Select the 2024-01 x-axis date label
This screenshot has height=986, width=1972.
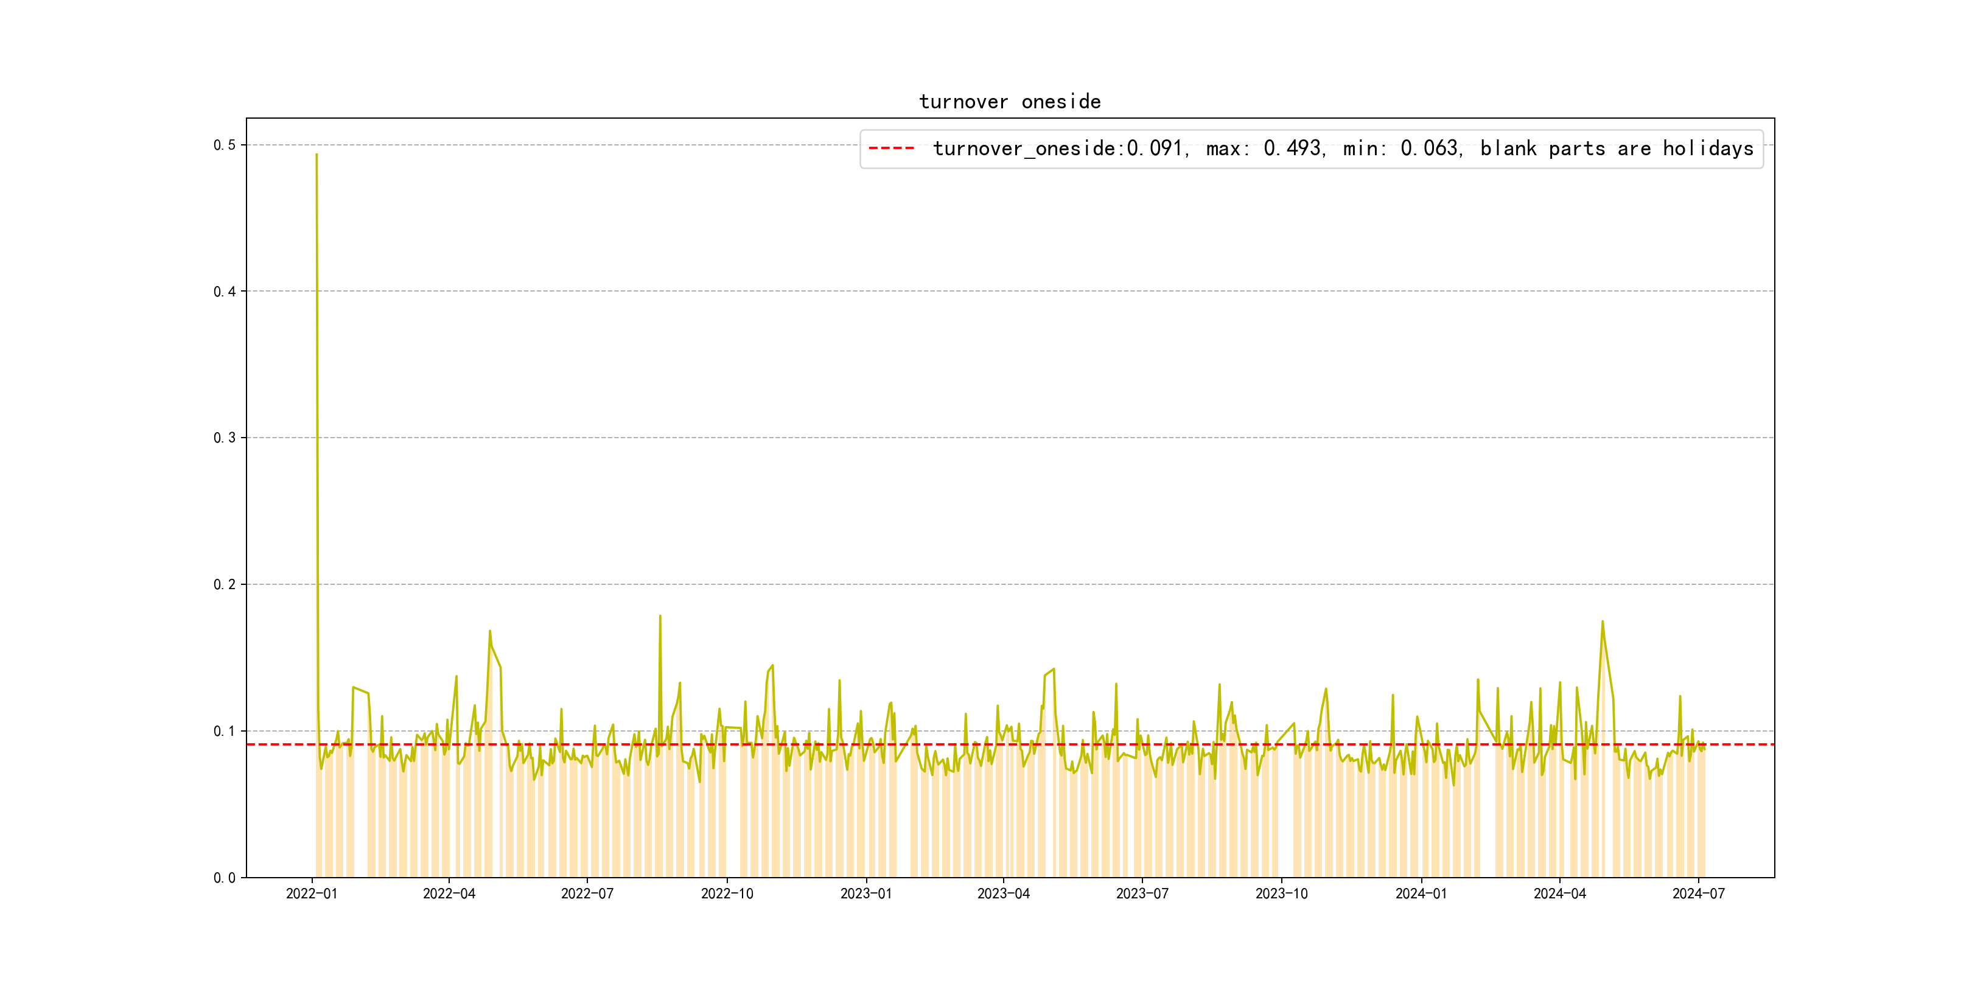1421,894
